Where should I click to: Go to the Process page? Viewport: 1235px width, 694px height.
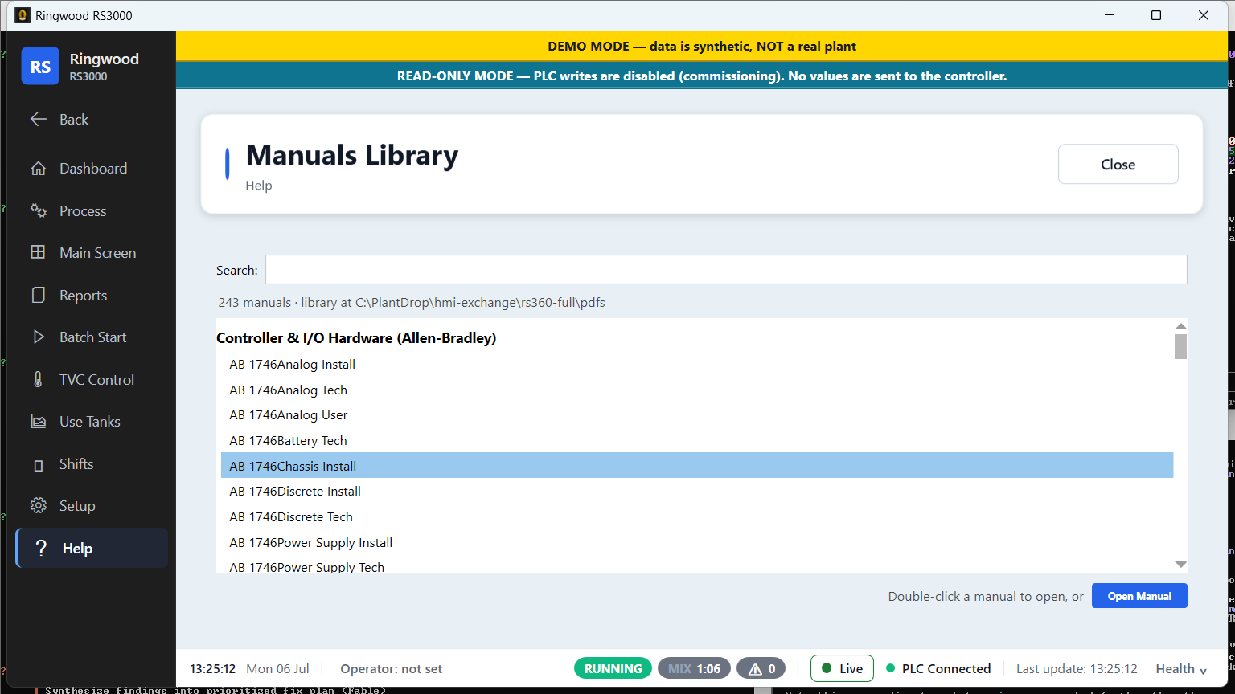point(92,210)
